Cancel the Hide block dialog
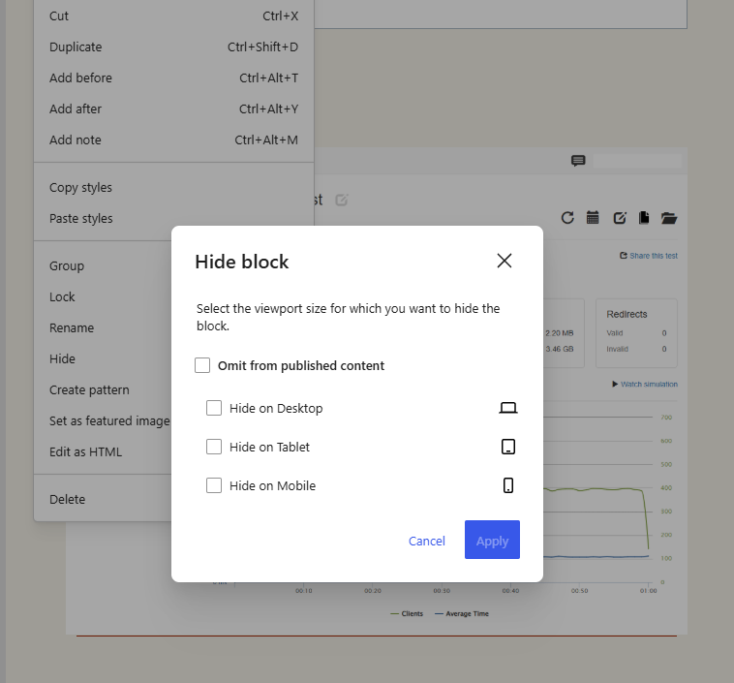Screen dimensions: 734x683 (426, 541)
